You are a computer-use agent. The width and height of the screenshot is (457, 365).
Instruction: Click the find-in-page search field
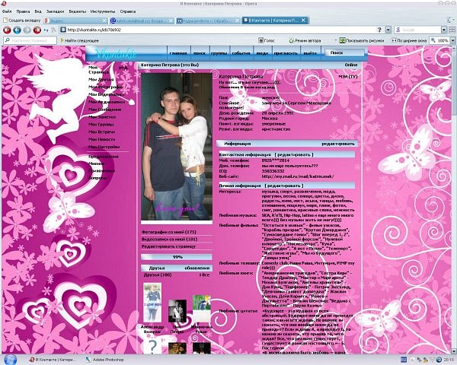click(x=30, y=40)
